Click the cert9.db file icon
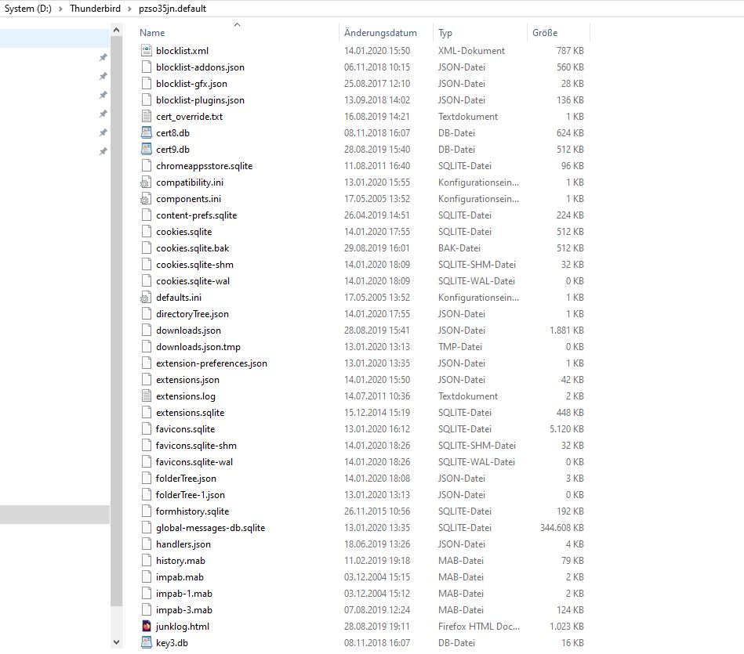The height and width of the screenshot is (654, 744). click(x=147, y=150)
